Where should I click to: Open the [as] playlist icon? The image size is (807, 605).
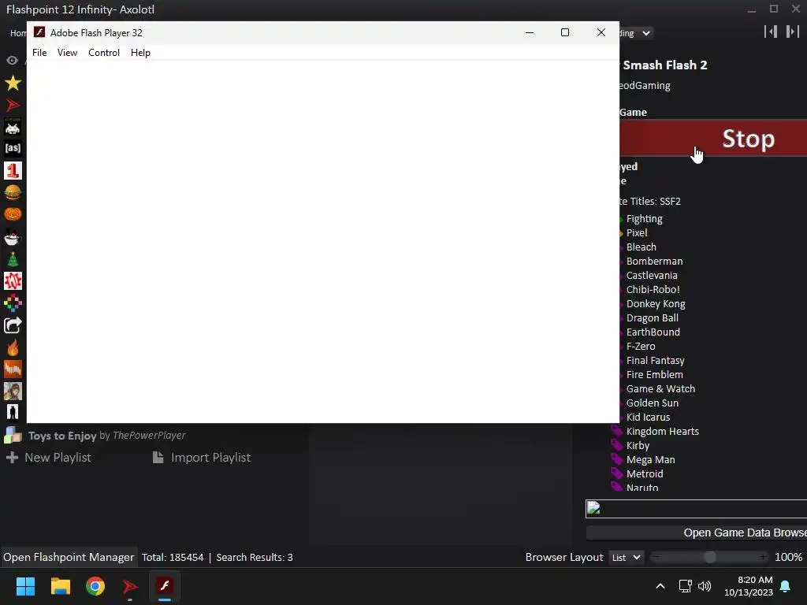[x=13, y=149]
